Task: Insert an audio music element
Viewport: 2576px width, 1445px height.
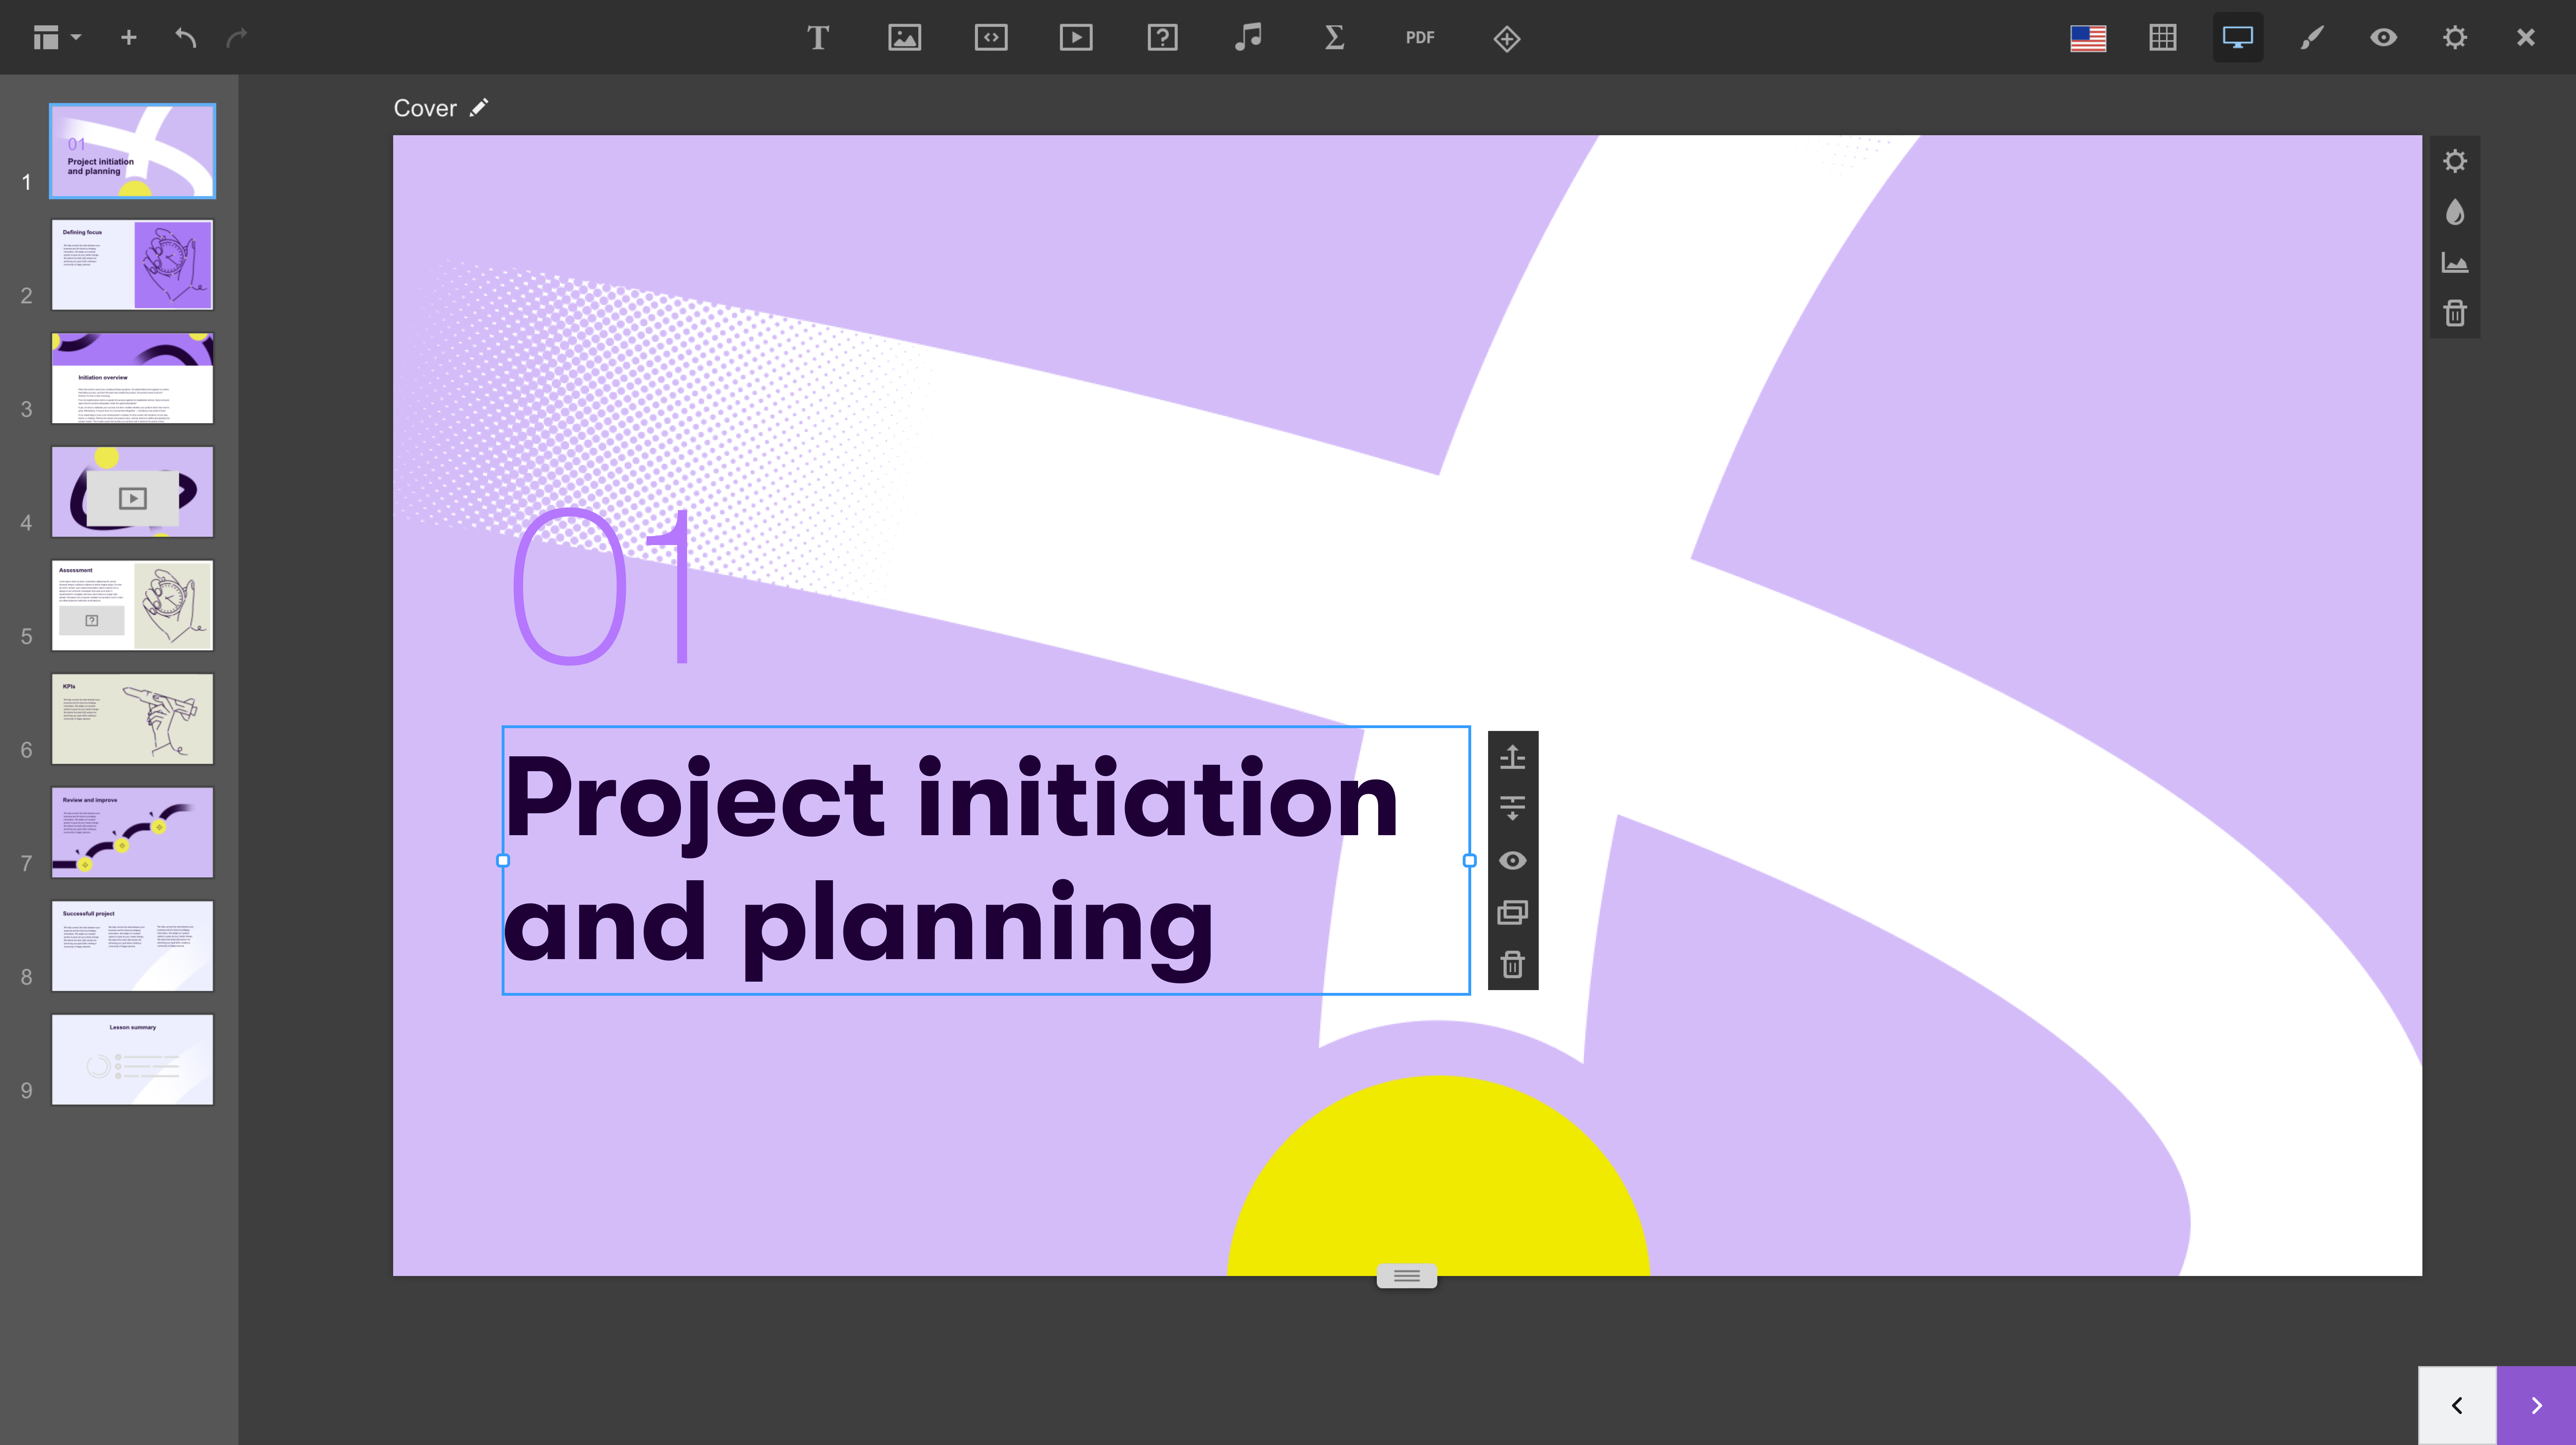Action: (x=1248, y=38)
